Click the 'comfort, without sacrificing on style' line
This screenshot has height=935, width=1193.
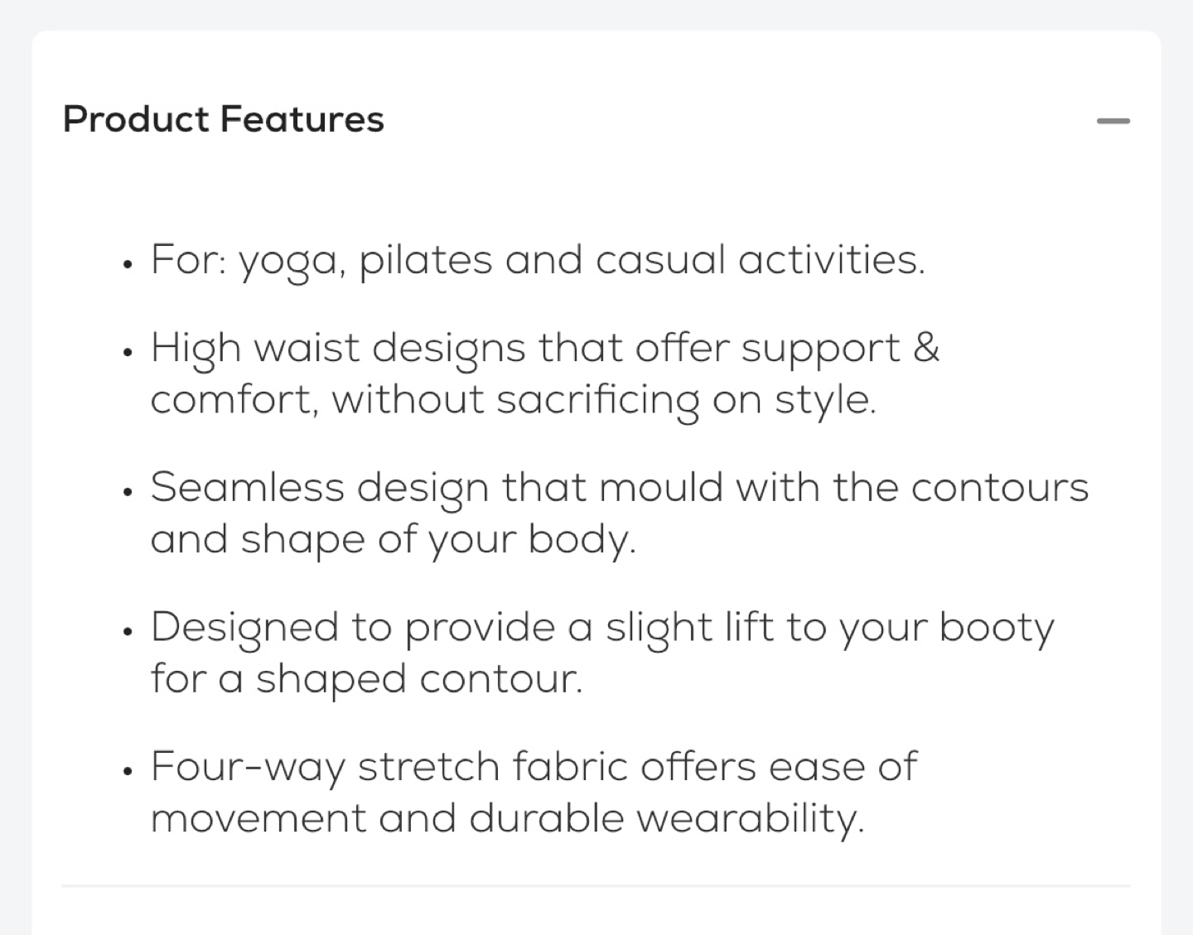pyautogui.click(x=513, y=401)
